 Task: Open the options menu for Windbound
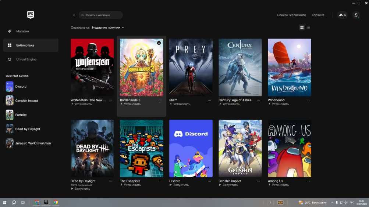point(308,100)
